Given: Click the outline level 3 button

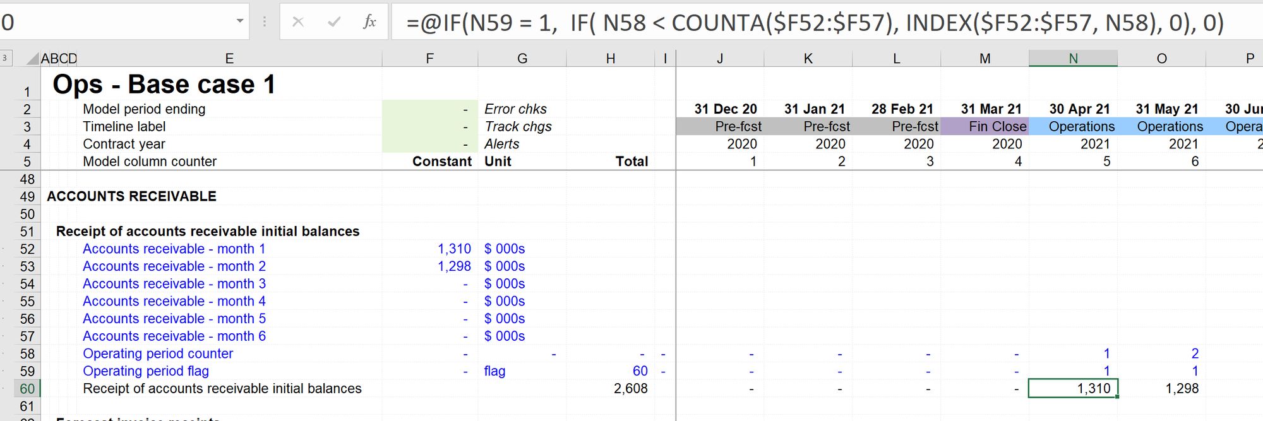Looking at the screenshot, I should pos(4,58).
